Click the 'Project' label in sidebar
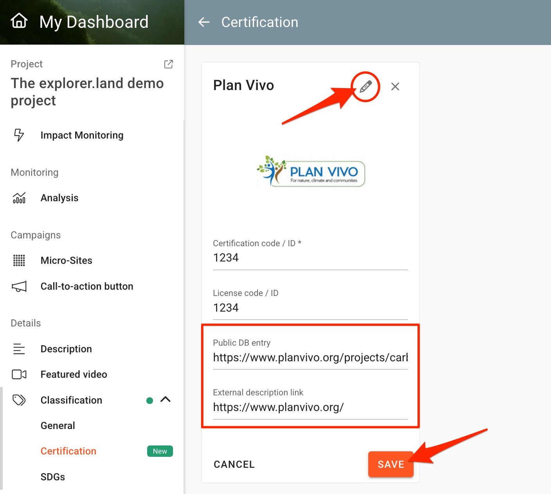Image resolution: width=551 pixels, height=494 pixels. pos(27,64)
